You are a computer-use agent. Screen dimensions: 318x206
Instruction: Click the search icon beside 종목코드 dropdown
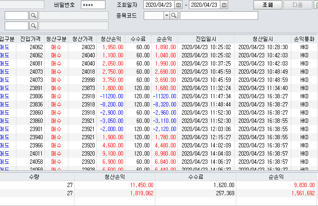[174, 16]
